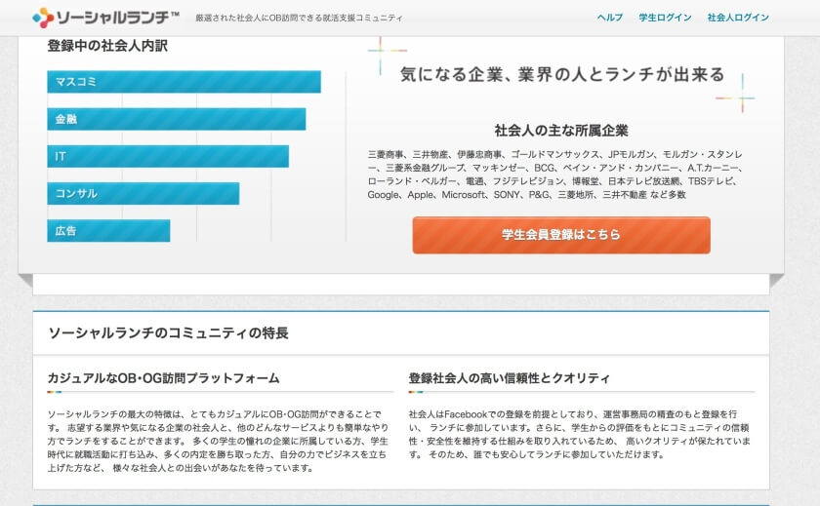Viewport: 820px width, 506px height.
Task: Click the カジュアルなOB・OG訪問プラットフォーム heading
Action: point(164,378)
